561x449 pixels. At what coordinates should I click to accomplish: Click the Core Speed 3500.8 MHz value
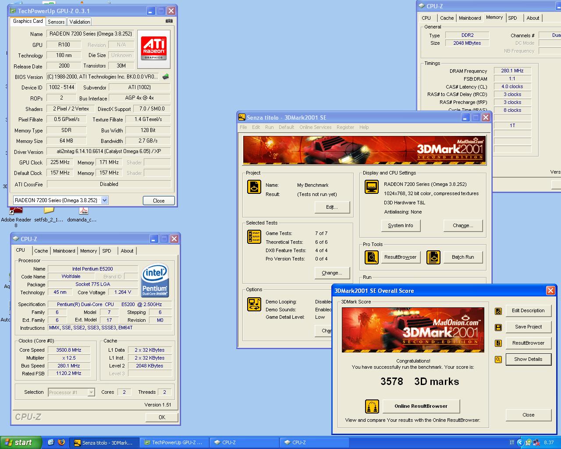[x=69, y=350]
